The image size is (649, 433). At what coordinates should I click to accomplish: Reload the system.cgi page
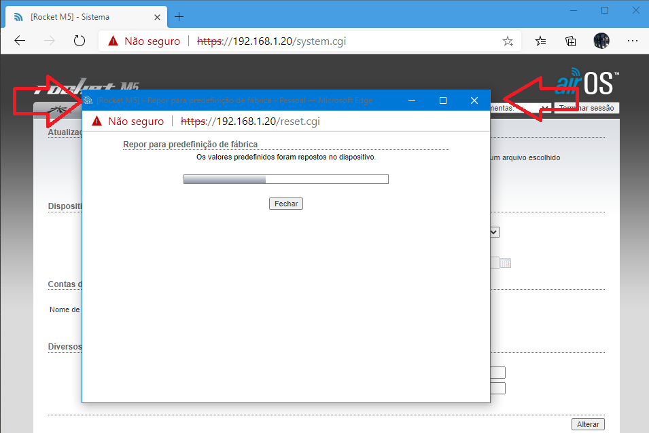[x=79, y=41]
